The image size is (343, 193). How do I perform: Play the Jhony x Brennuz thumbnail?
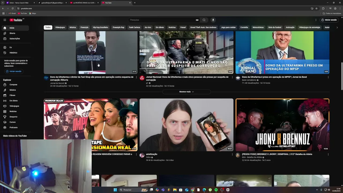click(282, 125)
